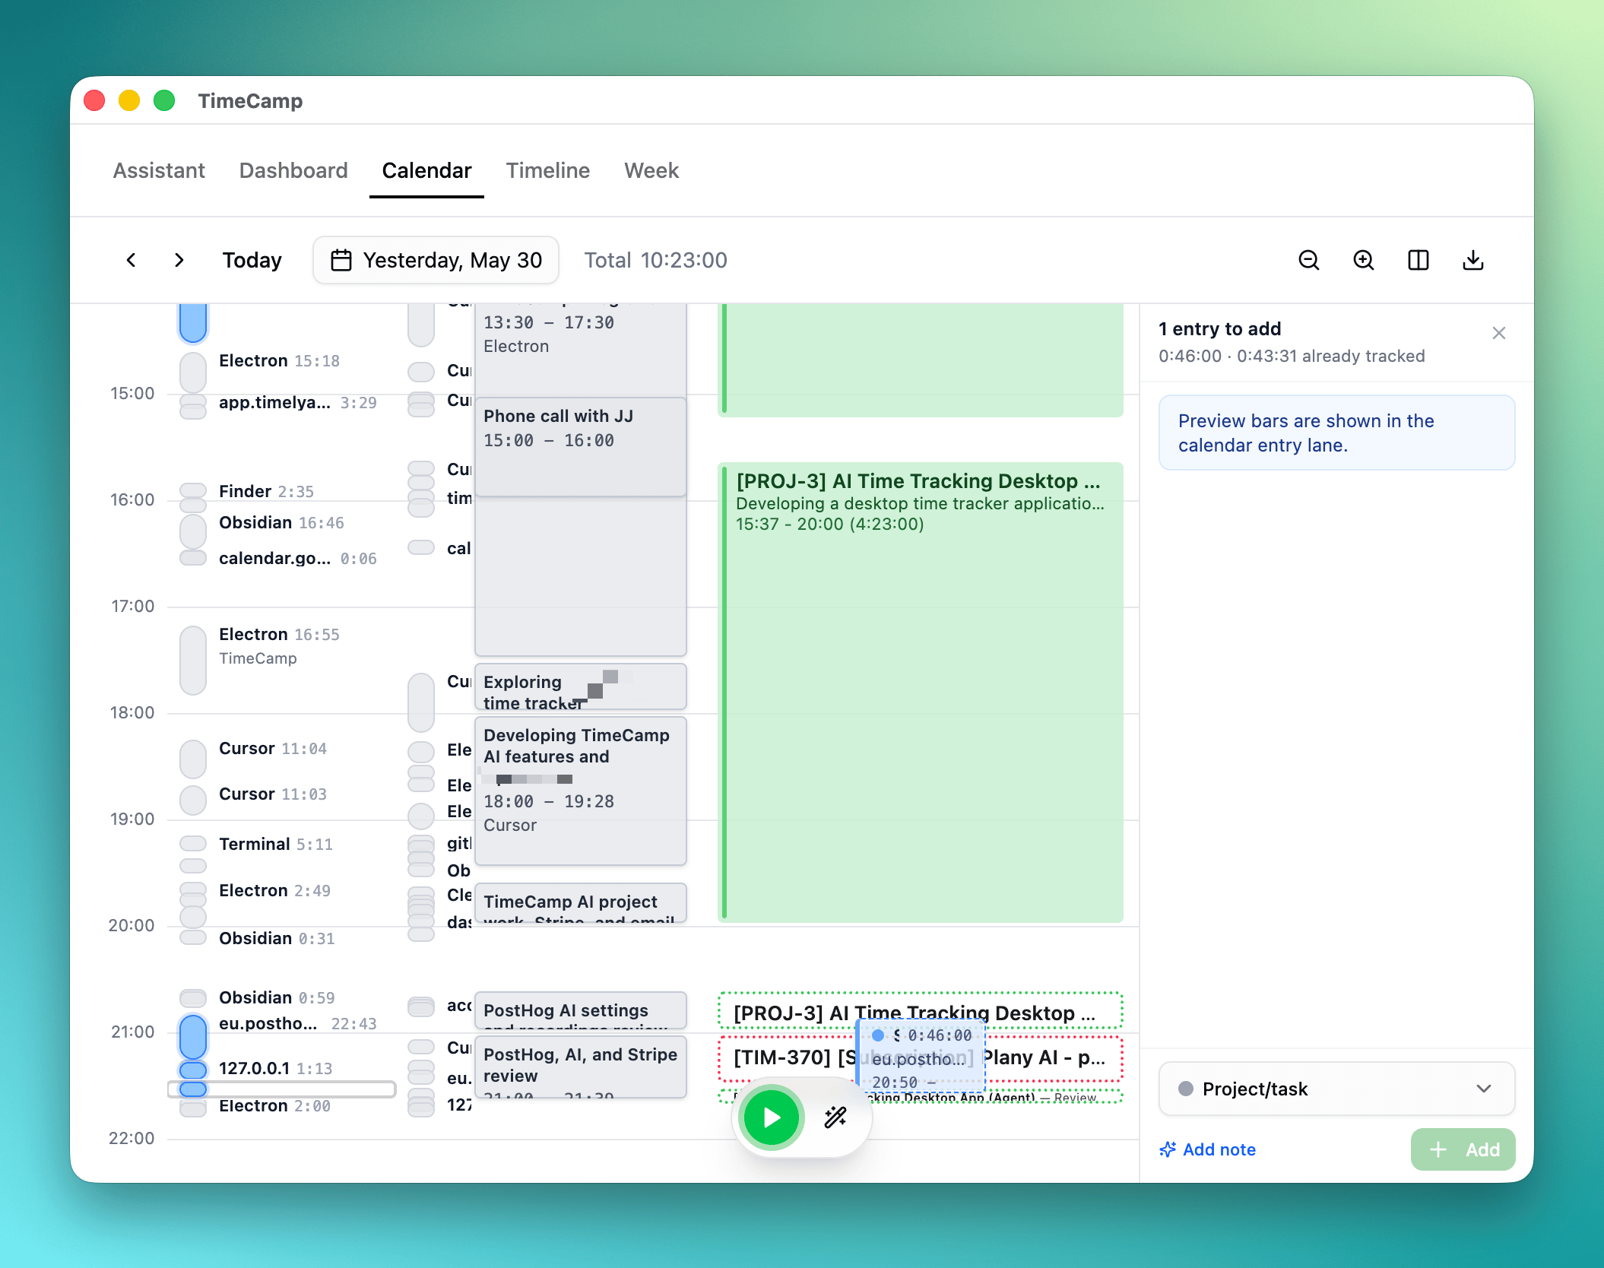The image size is (1604, 1268).
Task: Start timer with green play button
Action: pos(772,1117)
